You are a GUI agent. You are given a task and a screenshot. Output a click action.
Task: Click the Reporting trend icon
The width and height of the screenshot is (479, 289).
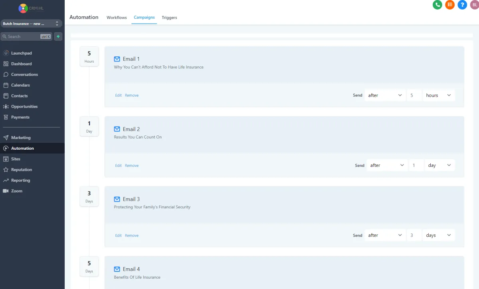pos(6,180)
